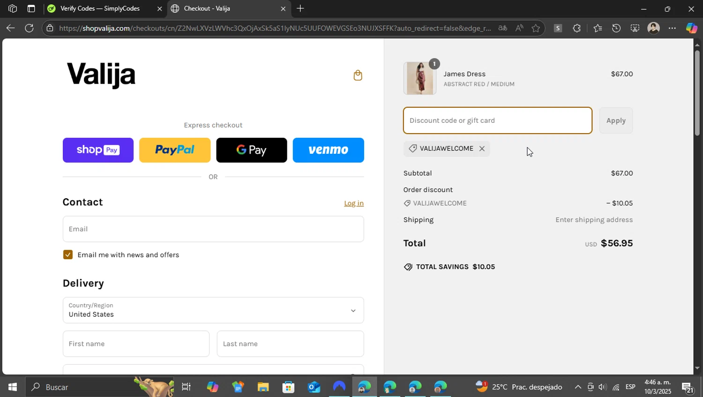This screenshot has width=703, height=397.
Task: Open volume control in system tray
Action: pyautogui.click(x=603, y=387)
